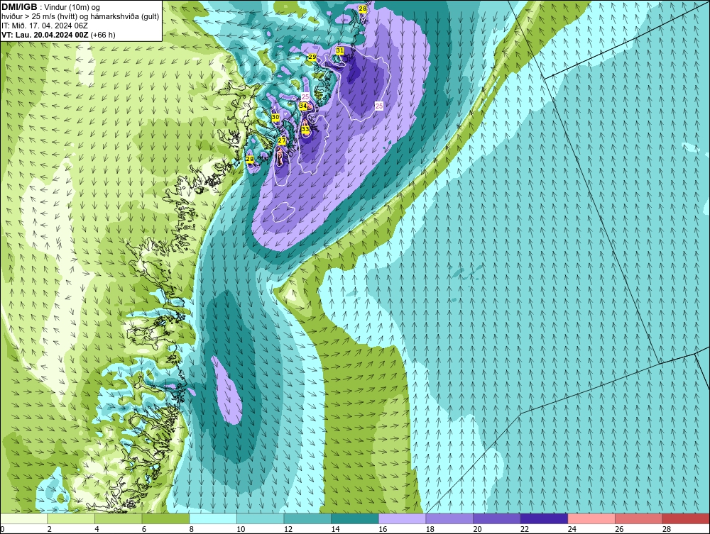Click the legend swatch between 26 and 28

point(638,518)
